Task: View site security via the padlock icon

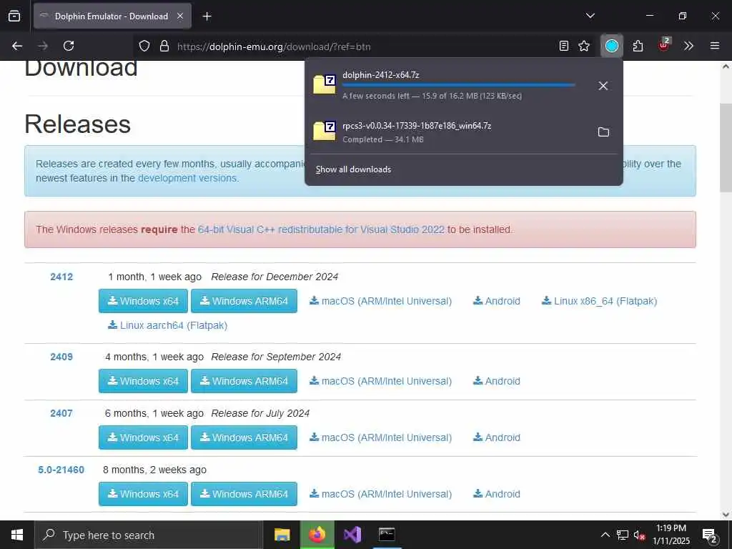Action: [164, 46]
